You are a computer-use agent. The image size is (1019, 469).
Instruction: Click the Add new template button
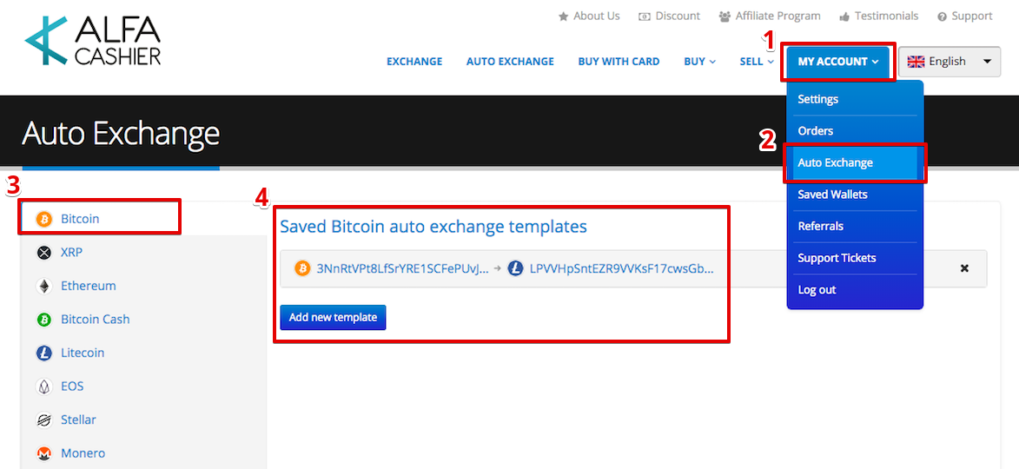pos(333,317)
